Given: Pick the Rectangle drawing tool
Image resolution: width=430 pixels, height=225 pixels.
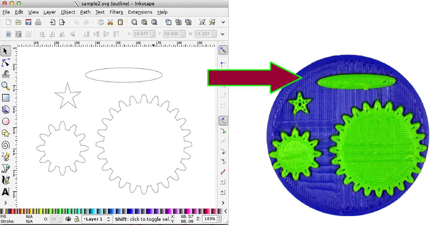Looking at the screenshot, I should point(6,98).
